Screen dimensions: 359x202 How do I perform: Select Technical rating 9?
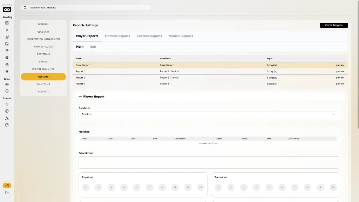[x=320, y=187]
